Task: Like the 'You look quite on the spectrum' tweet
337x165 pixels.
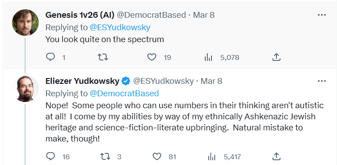Action: tap(152, 57)
